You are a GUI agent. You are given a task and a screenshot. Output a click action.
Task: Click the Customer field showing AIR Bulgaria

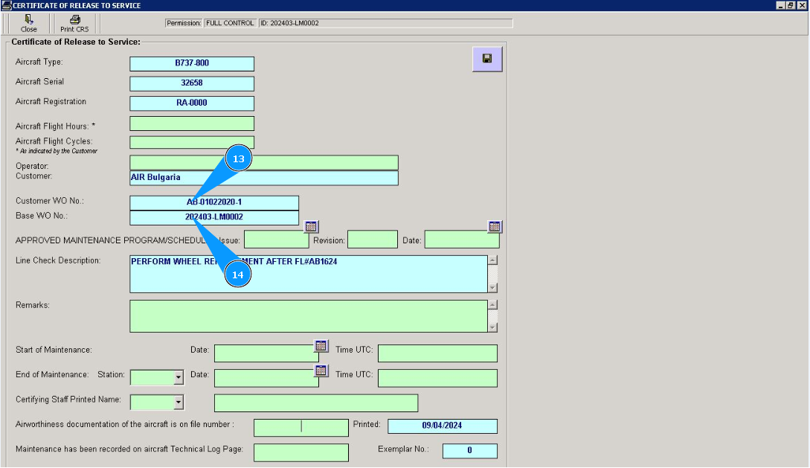264,178
